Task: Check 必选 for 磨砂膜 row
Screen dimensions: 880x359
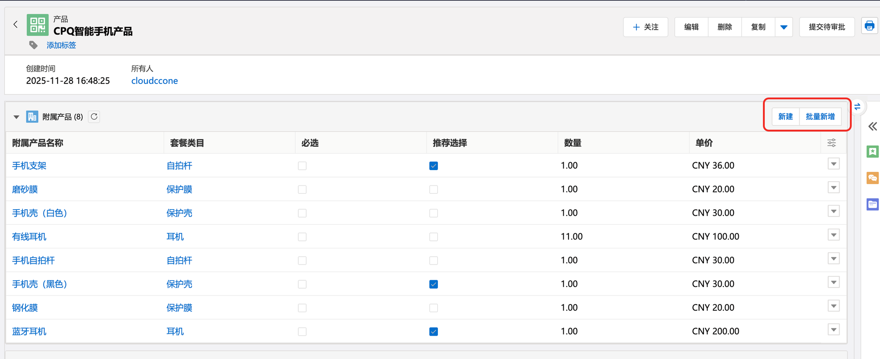Action: [x=302, y=190]
